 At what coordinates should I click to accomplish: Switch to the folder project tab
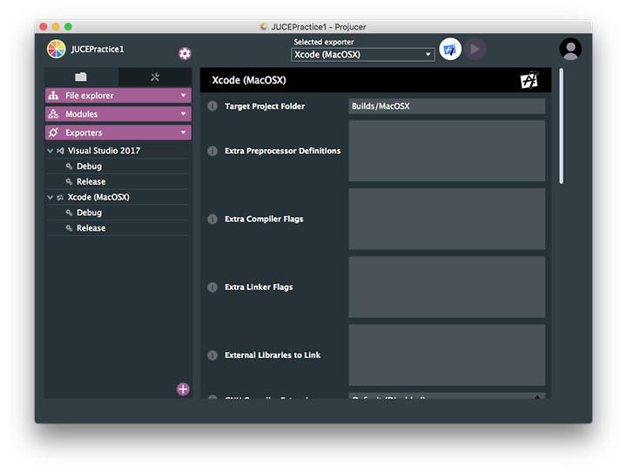coord(81,77)
